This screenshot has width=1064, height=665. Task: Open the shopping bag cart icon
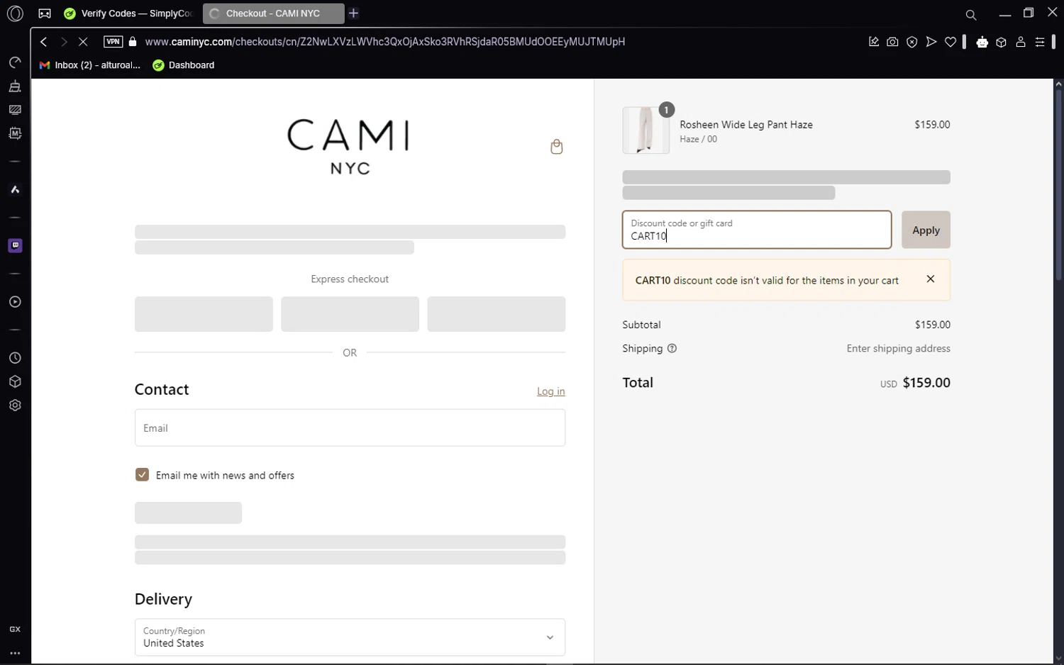coord(557,147)
